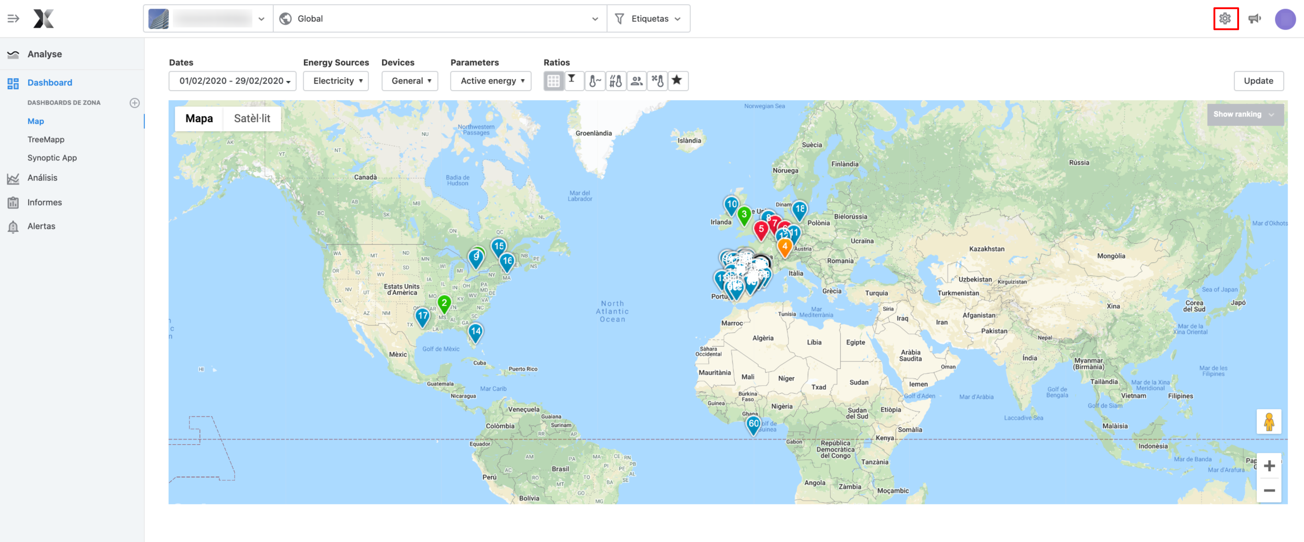Click the Analyse section header icon
Screen dimensions: 1304x542
tap(13, 55)
